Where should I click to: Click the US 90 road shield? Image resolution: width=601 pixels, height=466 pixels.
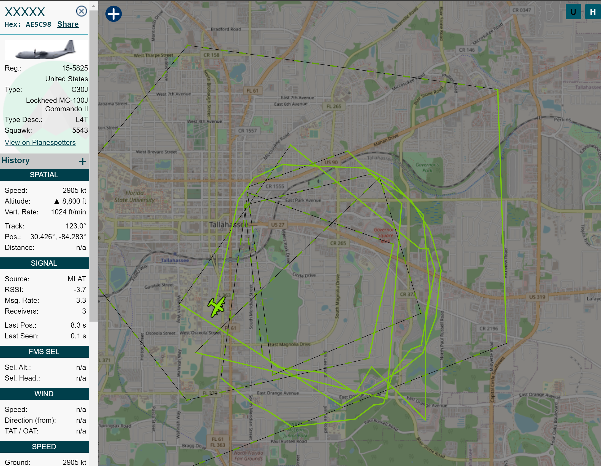(331, 162)
